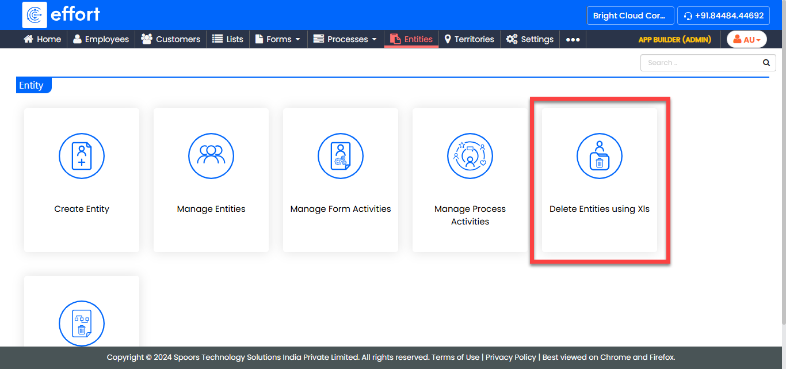786x369 pixels.
Task: Open the AU user account dropdown
Action: coord(746,39)
